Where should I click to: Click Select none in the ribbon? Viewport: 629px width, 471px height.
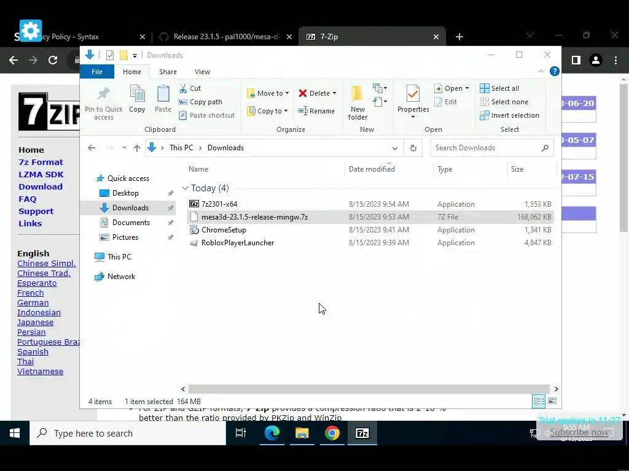504,102
